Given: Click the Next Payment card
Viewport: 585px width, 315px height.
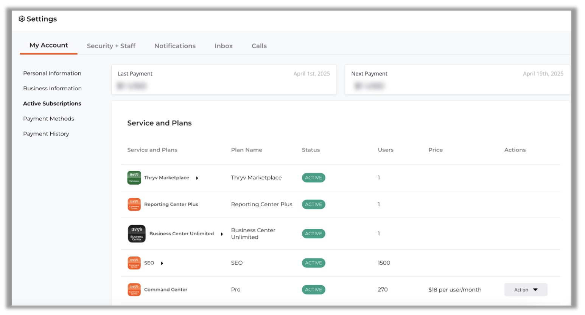Looking at the screenshot, I should pyautogui.click(x=457, y=79).
